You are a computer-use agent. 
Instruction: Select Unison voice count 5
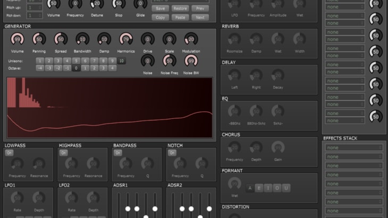(76, 61)
